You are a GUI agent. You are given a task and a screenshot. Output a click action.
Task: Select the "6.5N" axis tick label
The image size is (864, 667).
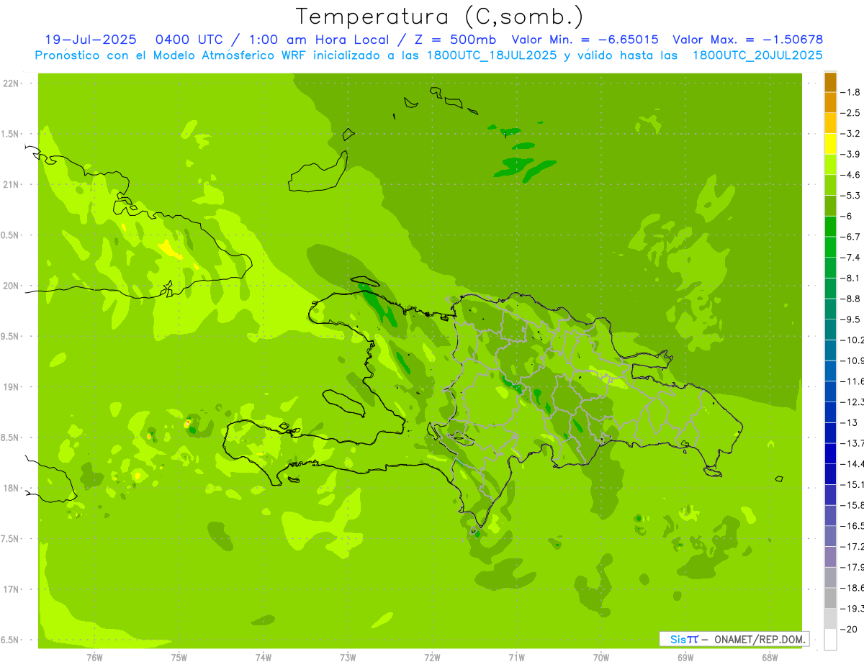pos(11,640)
